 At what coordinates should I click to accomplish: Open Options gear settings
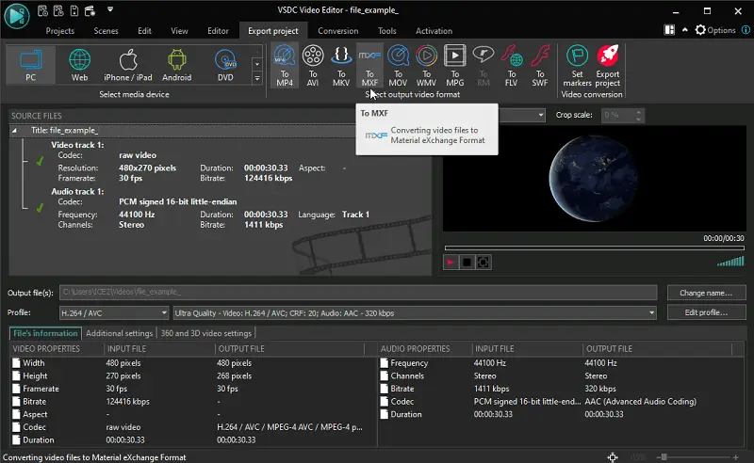715,30
